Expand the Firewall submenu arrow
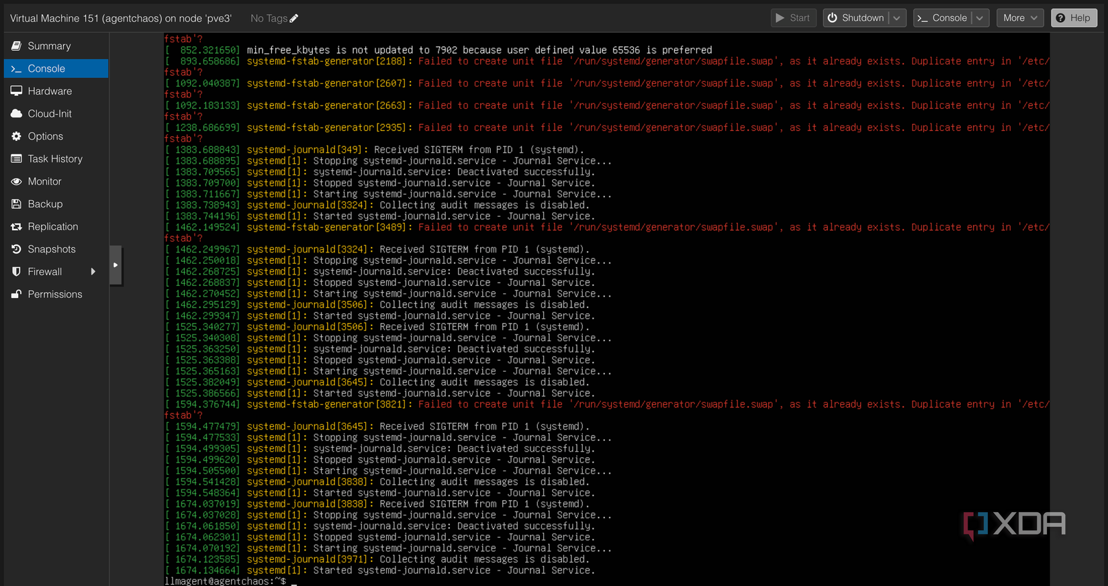The image size is (1108, 586). [x=93, y=272]
